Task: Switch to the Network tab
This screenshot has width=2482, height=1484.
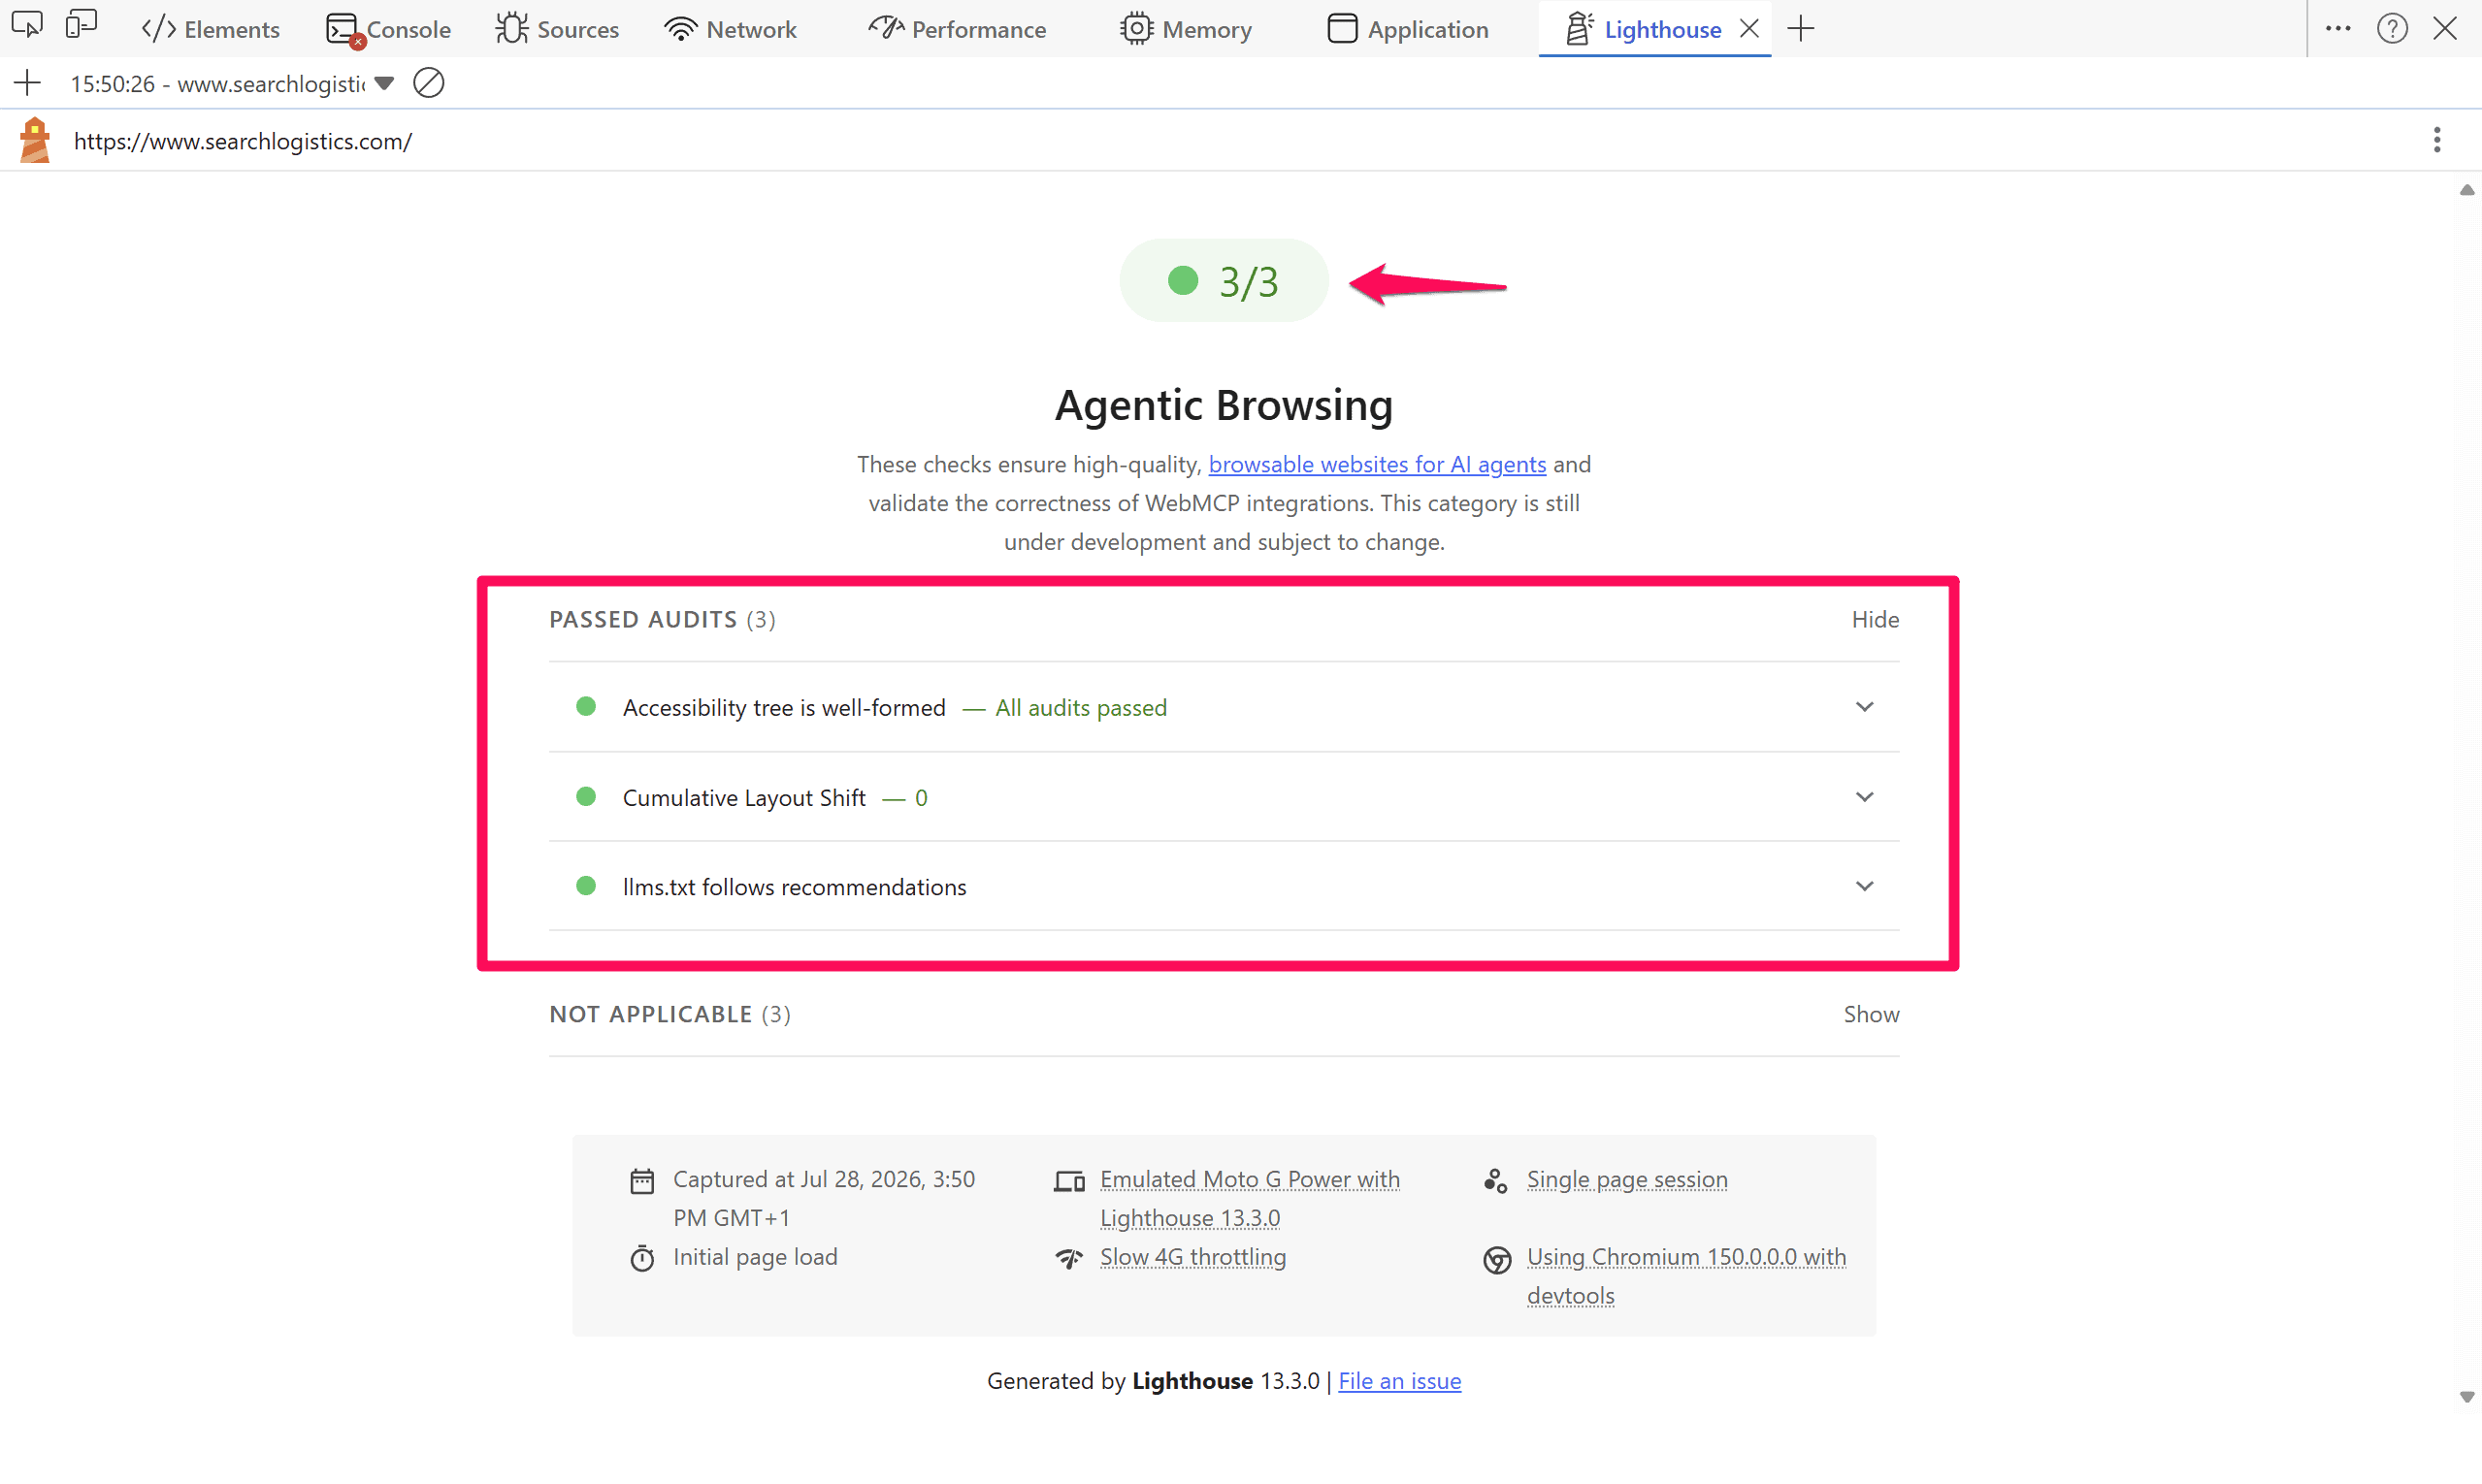Action: pos(731,29)
